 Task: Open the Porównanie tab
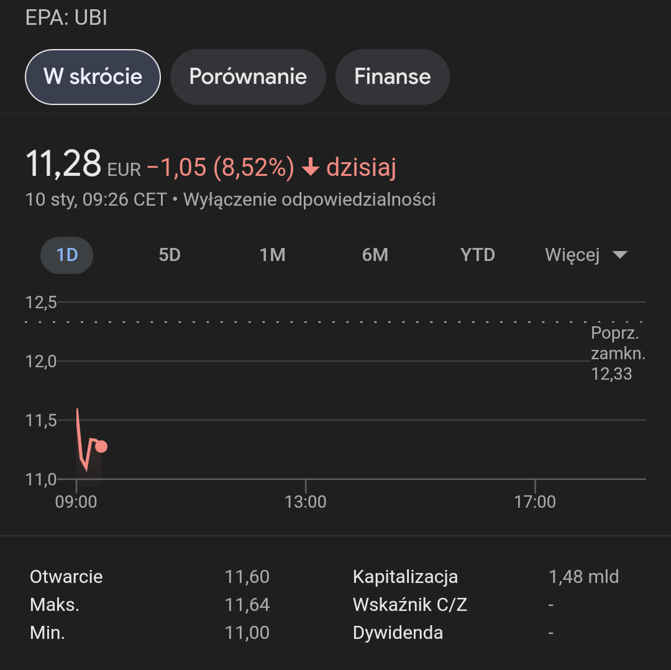click(x=248, y=77)
